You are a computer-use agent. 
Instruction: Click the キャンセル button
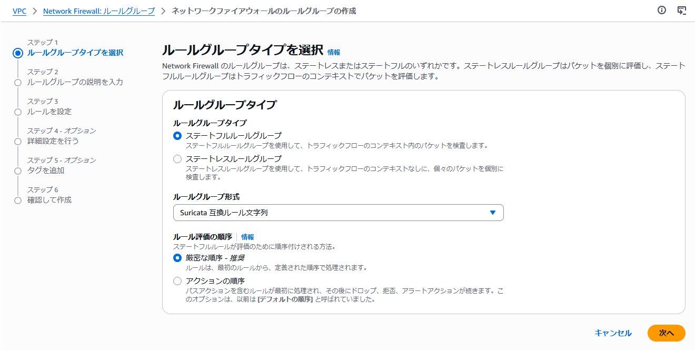click(x=613, y=333)
